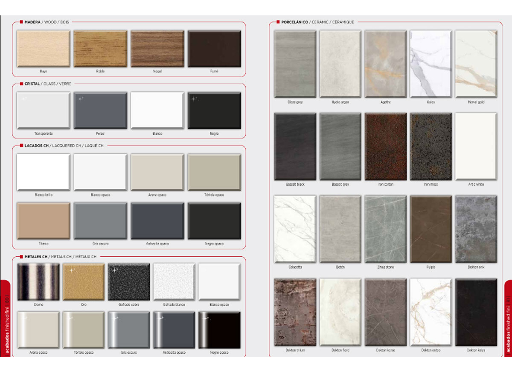Choose the Marvel gold ceramic tile
512x373 pixels.
476,64
